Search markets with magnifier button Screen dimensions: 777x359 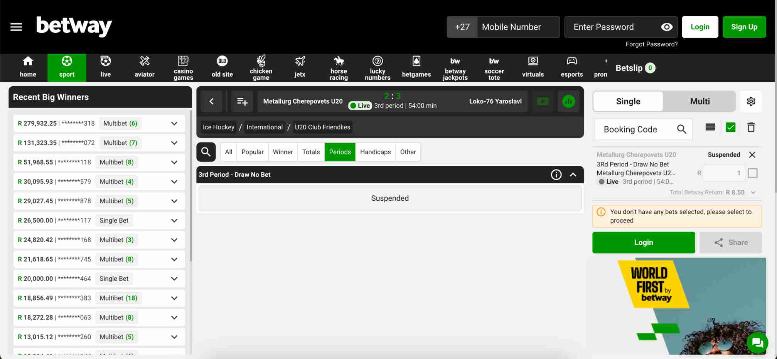pyautogui.click(x=206, y=152)
